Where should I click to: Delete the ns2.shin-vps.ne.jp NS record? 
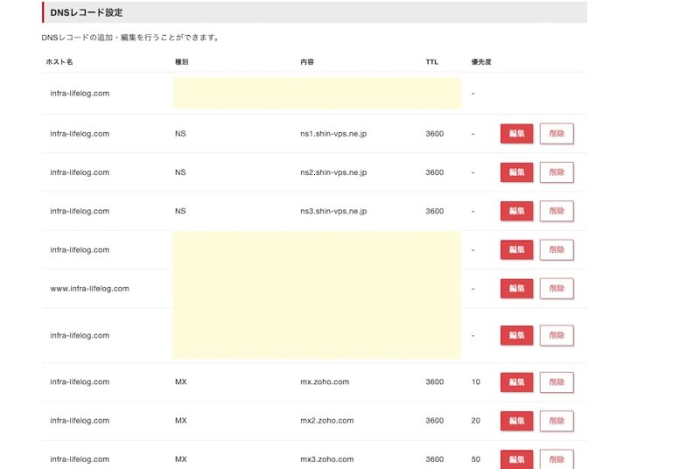[556, 172]
